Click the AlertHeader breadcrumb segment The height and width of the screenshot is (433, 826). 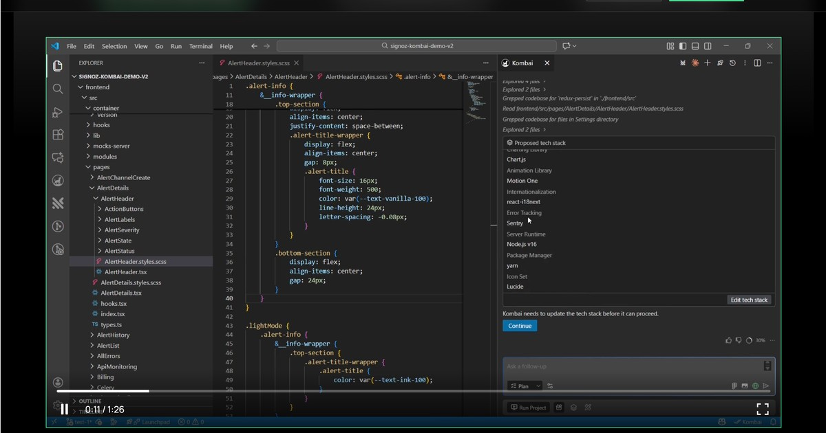coord(291,77)
